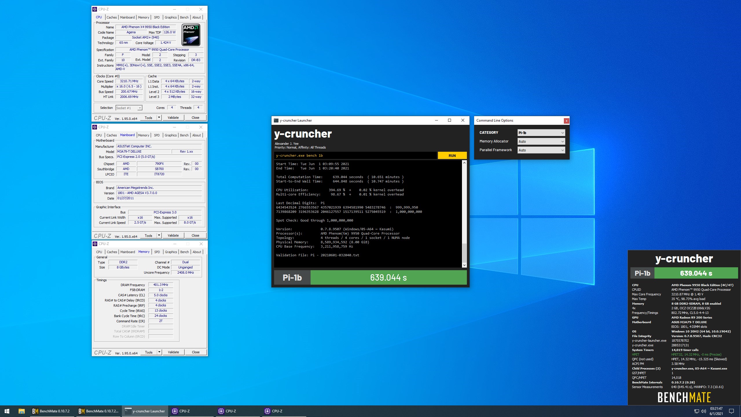Open Graphics tab in Mainboard CPU-Z window

(x=170, y=135)
